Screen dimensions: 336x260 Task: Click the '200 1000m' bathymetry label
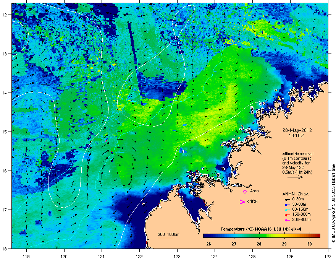[168, 234]
